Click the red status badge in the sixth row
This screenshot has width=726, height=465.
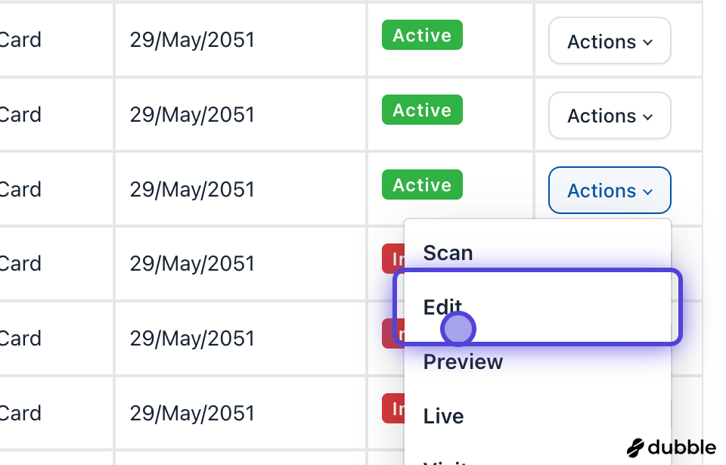tap(392, 409)
